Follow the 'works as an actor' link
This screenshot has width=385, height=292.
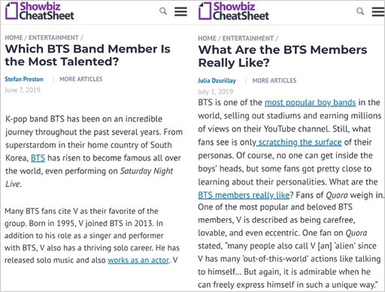pyautogui.click(x=138, y=260)
